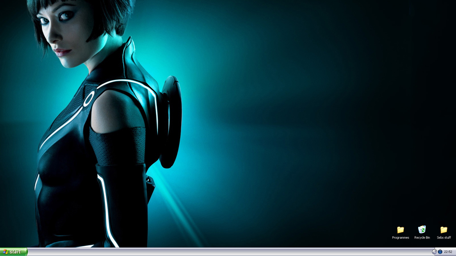Screen dimensions: 456x256
Task: Click the blue round tray icon
Action: point(440,252)
